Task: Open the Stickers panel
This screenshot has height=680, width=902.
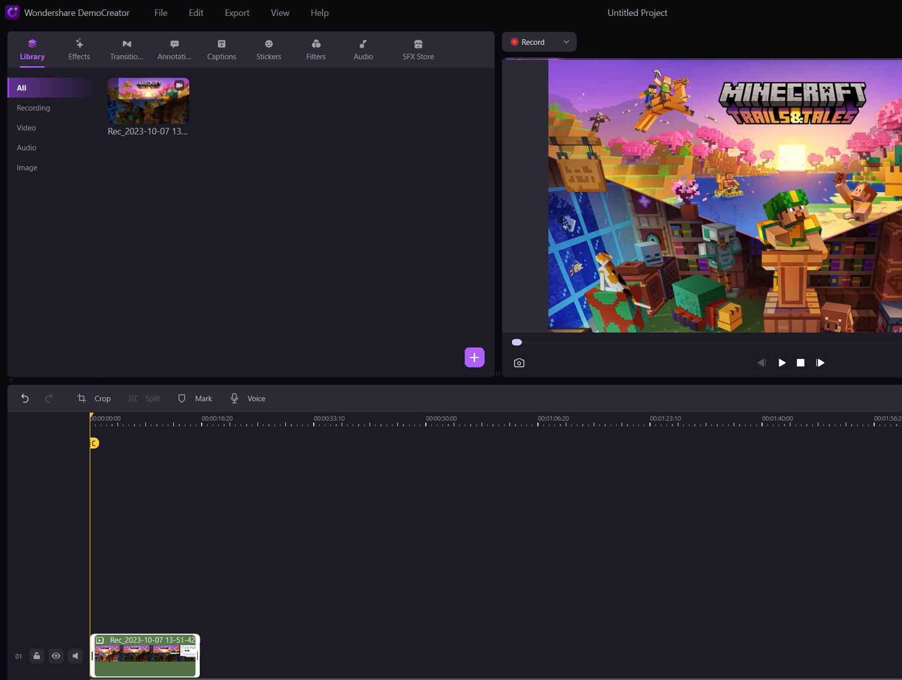Action: 269,49
